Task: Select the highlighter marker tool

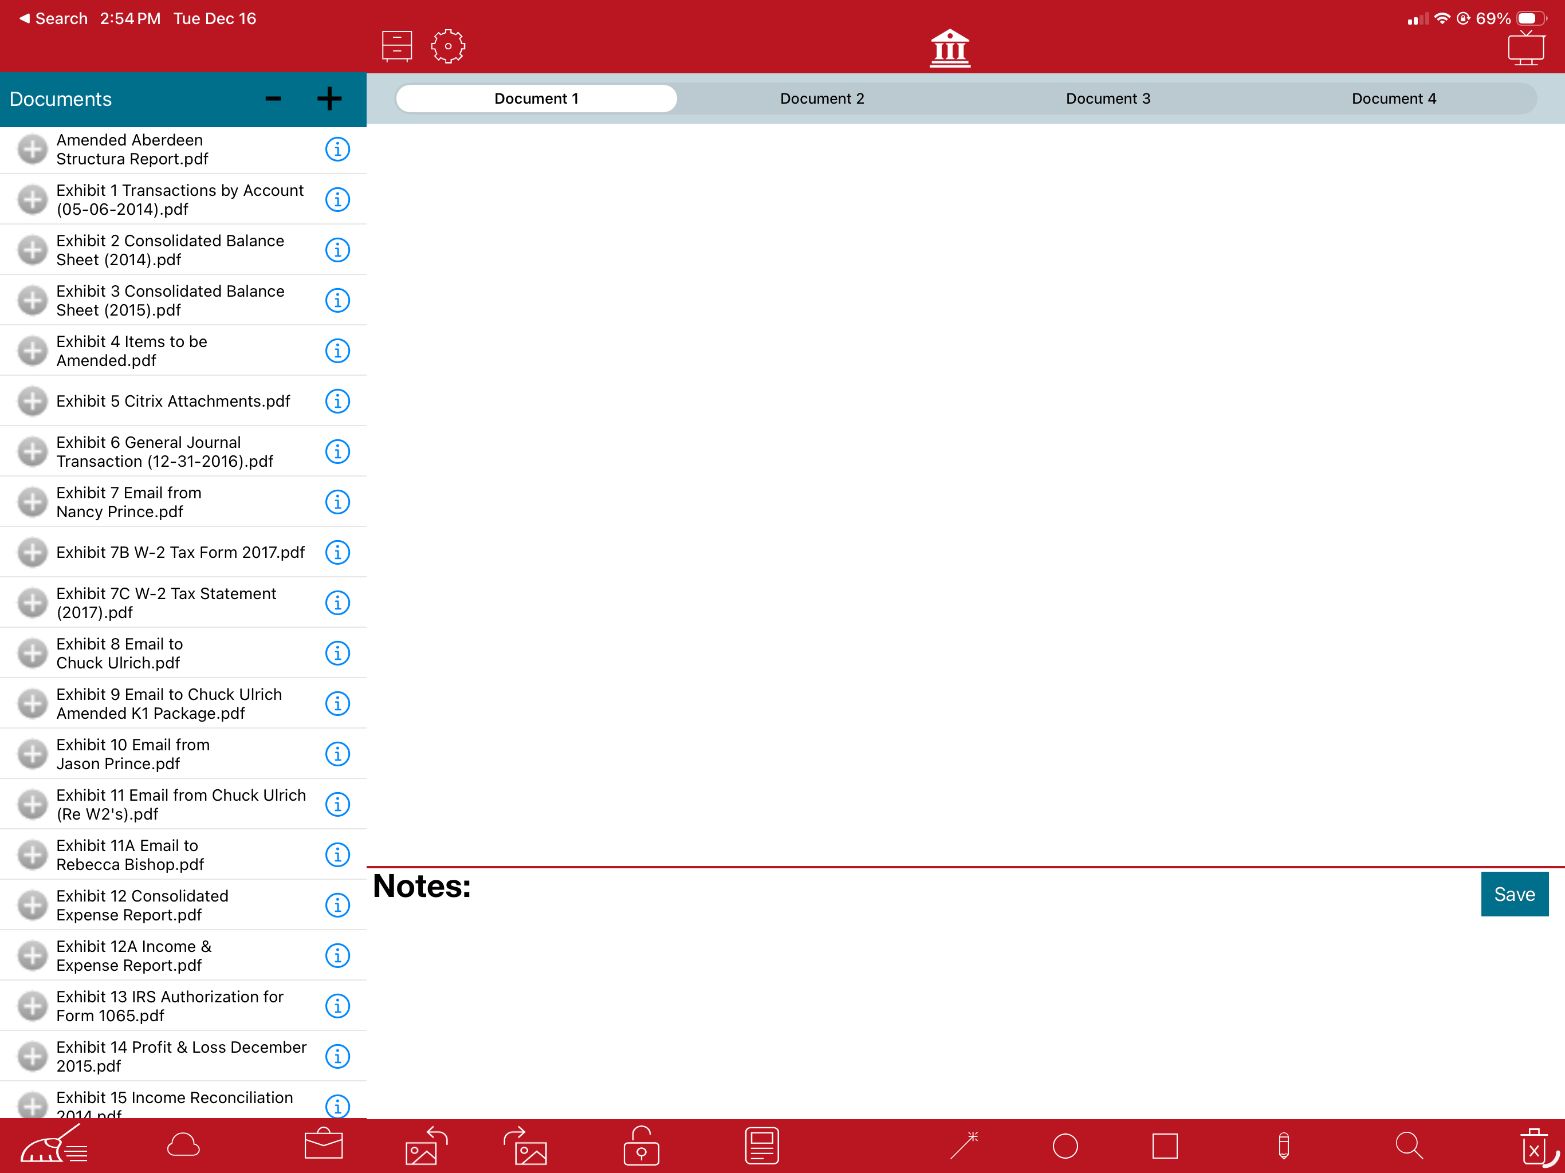Action: pyautogui.click(x=1283, y=1146)
